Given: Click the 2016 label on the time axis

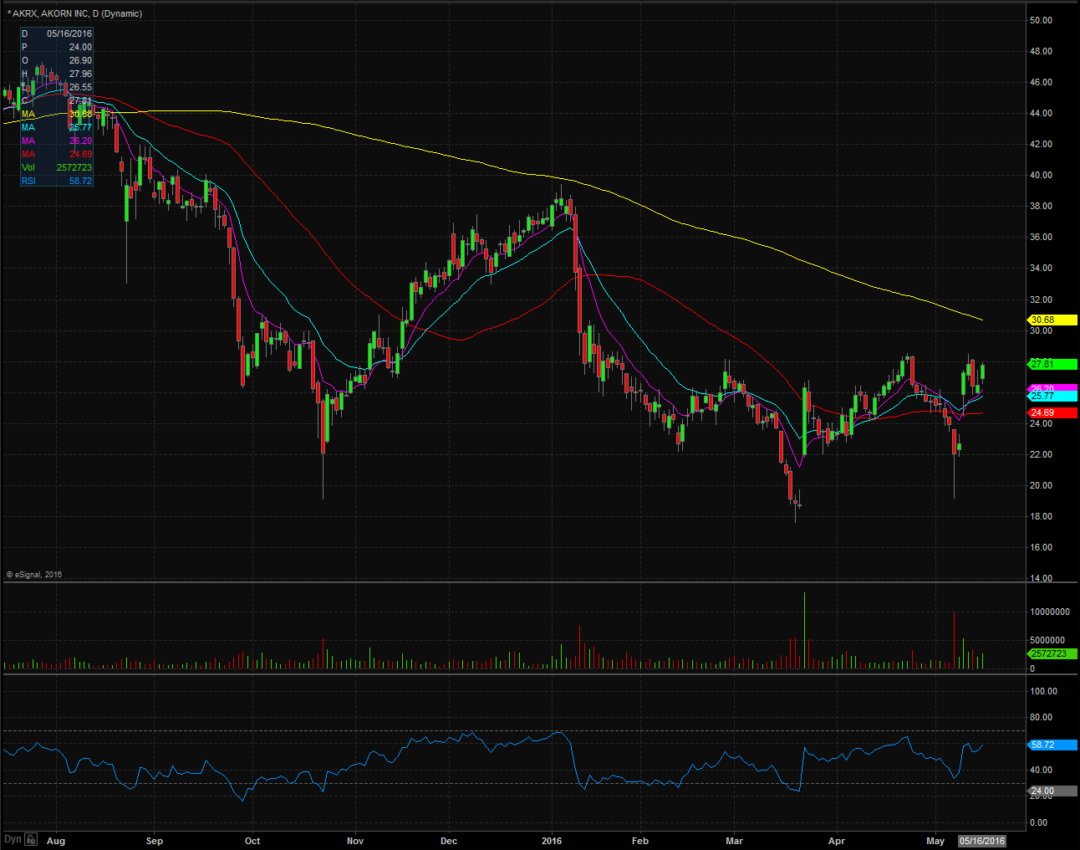Looking at the screenshot, I should (552, 841).
